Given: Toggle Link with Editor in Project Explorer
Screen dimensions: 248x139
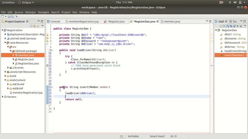Looking at the screenshot, I should coord(34,26).
